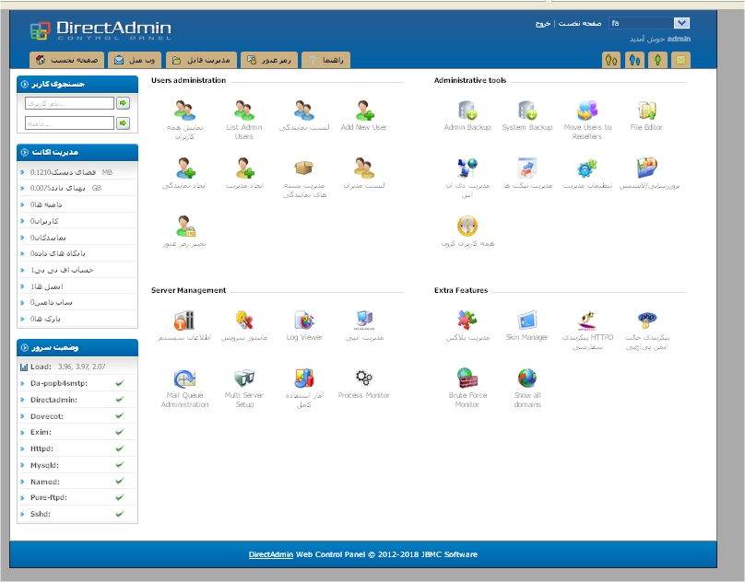Open the Skin Manager icon
Image resolution: width=745 pixels, height=582 pixels.
(527, 320)
